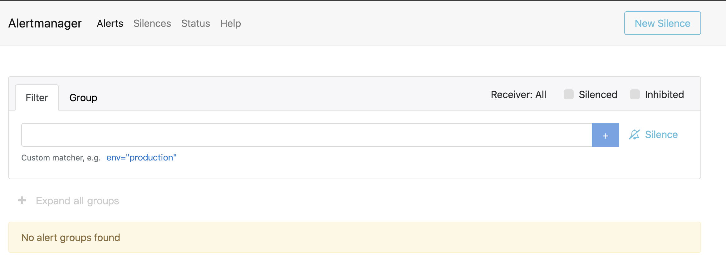The height and width of the screenshot is (271, 726).
Task: Click the Silenced label text
Action: click(x=598, y=95)
